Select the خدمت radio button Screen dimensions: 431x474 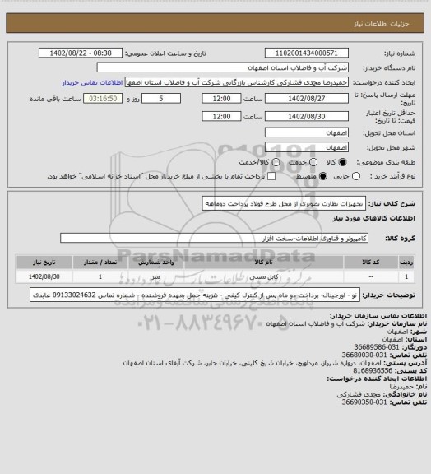[313, 162]
